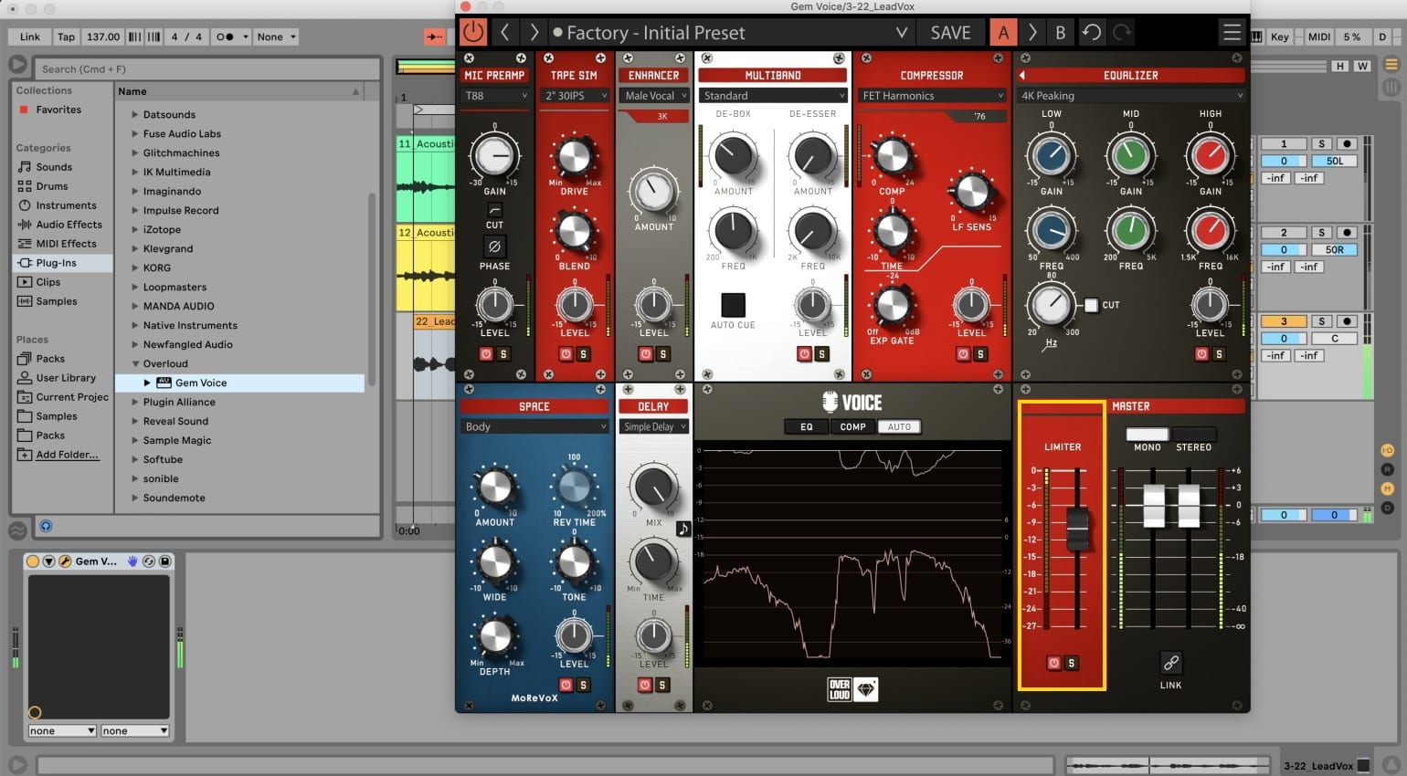Click the save-preset disk icon on Ableton's device
Screen dimensions: 1407x776
pos(165,561)
